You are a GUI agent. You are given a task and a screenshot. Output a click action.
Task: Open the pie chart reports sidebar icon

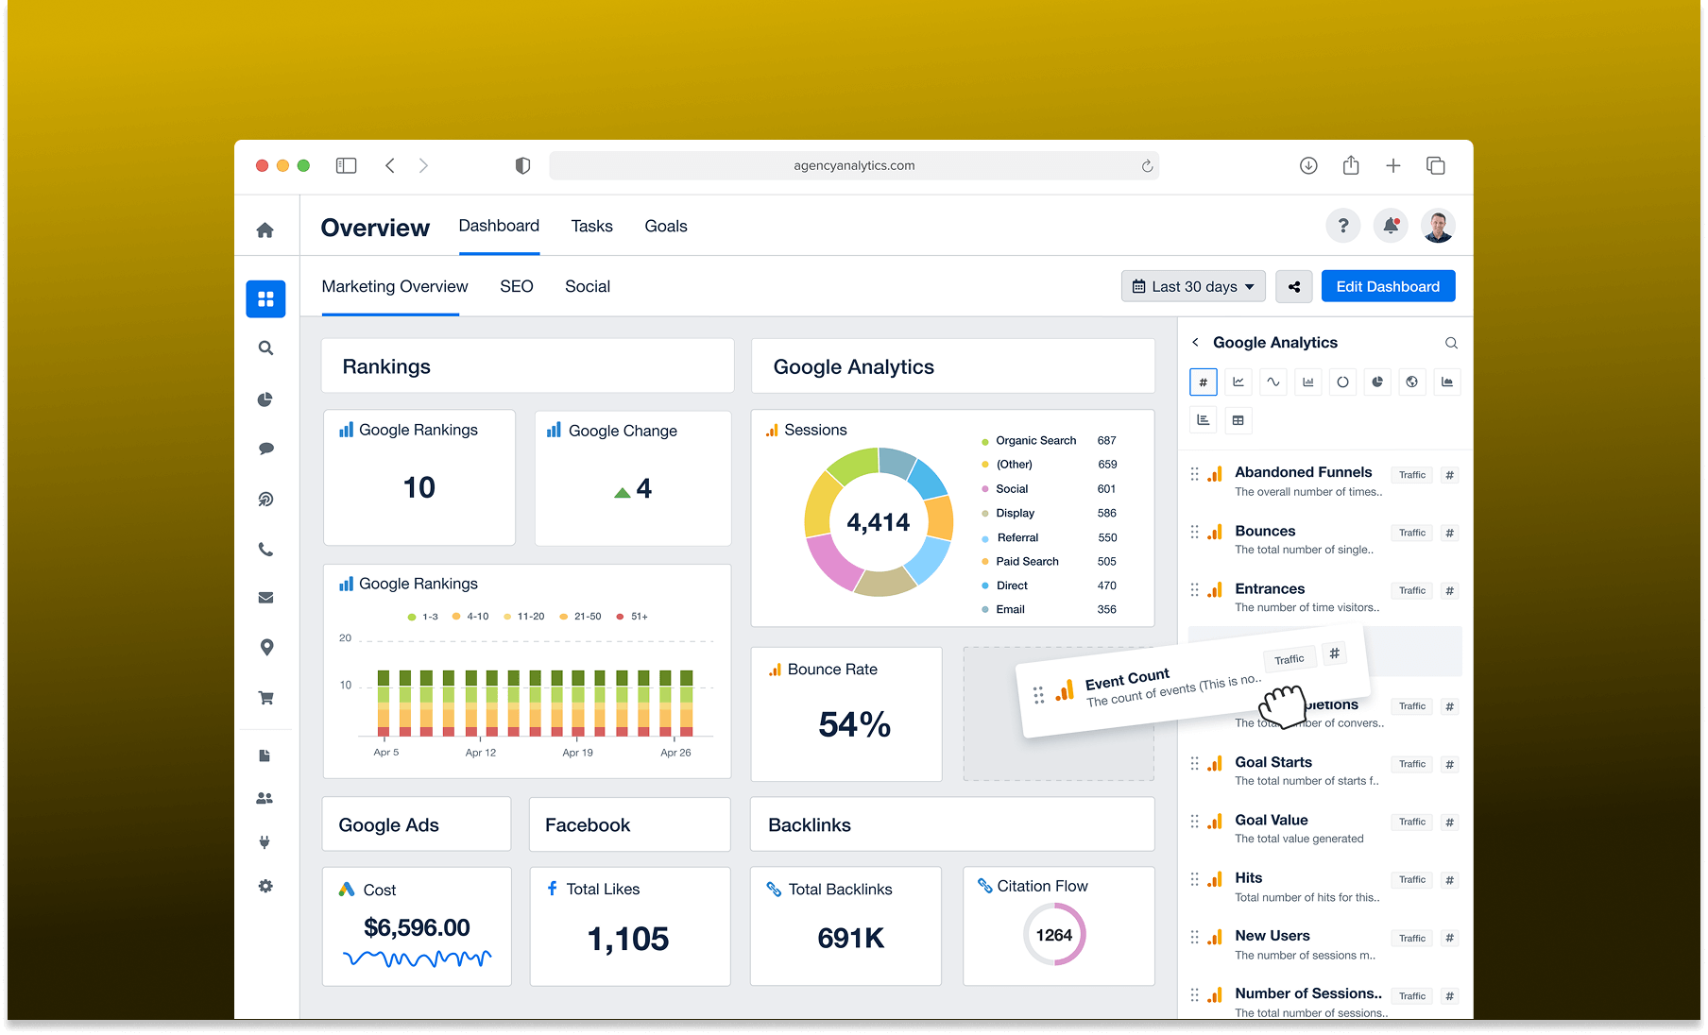(265, 399)
